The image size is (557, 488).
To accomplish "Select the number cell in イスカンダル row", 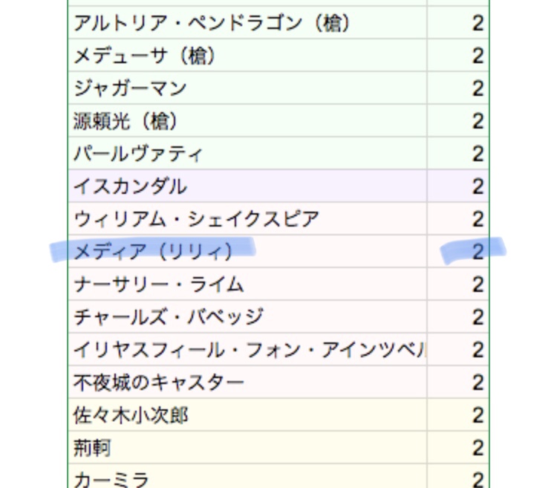I will [458, 186].
